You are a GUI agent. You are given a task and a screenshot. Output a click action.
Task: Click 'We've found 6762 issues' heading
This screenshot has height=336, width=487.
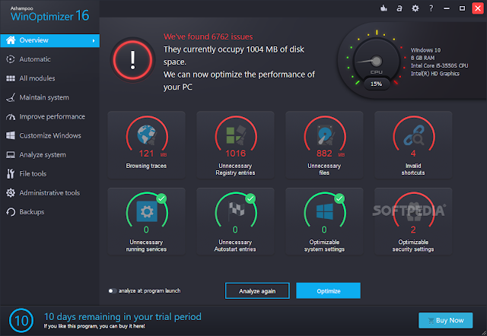208,36
